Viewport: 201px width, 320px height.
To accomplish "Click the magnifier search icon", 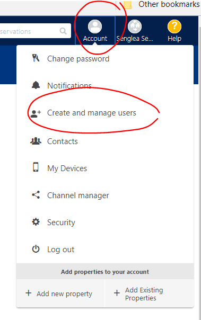I will pyautogui.click(x=63, y=31).
